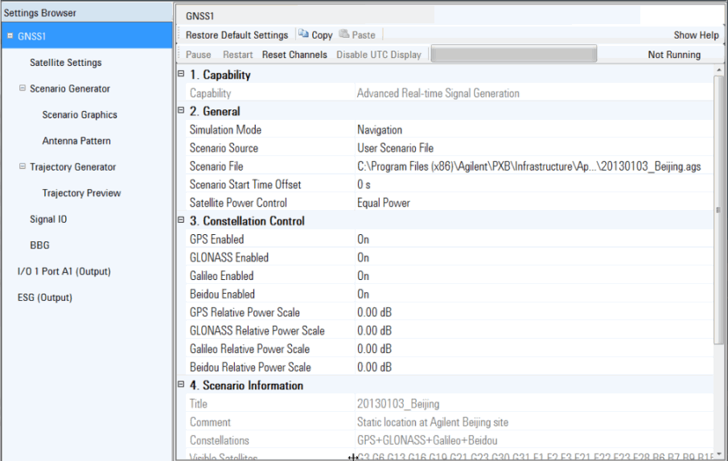
Task: Collapse the Constellation Control section
Action: [x=181, y=221]
